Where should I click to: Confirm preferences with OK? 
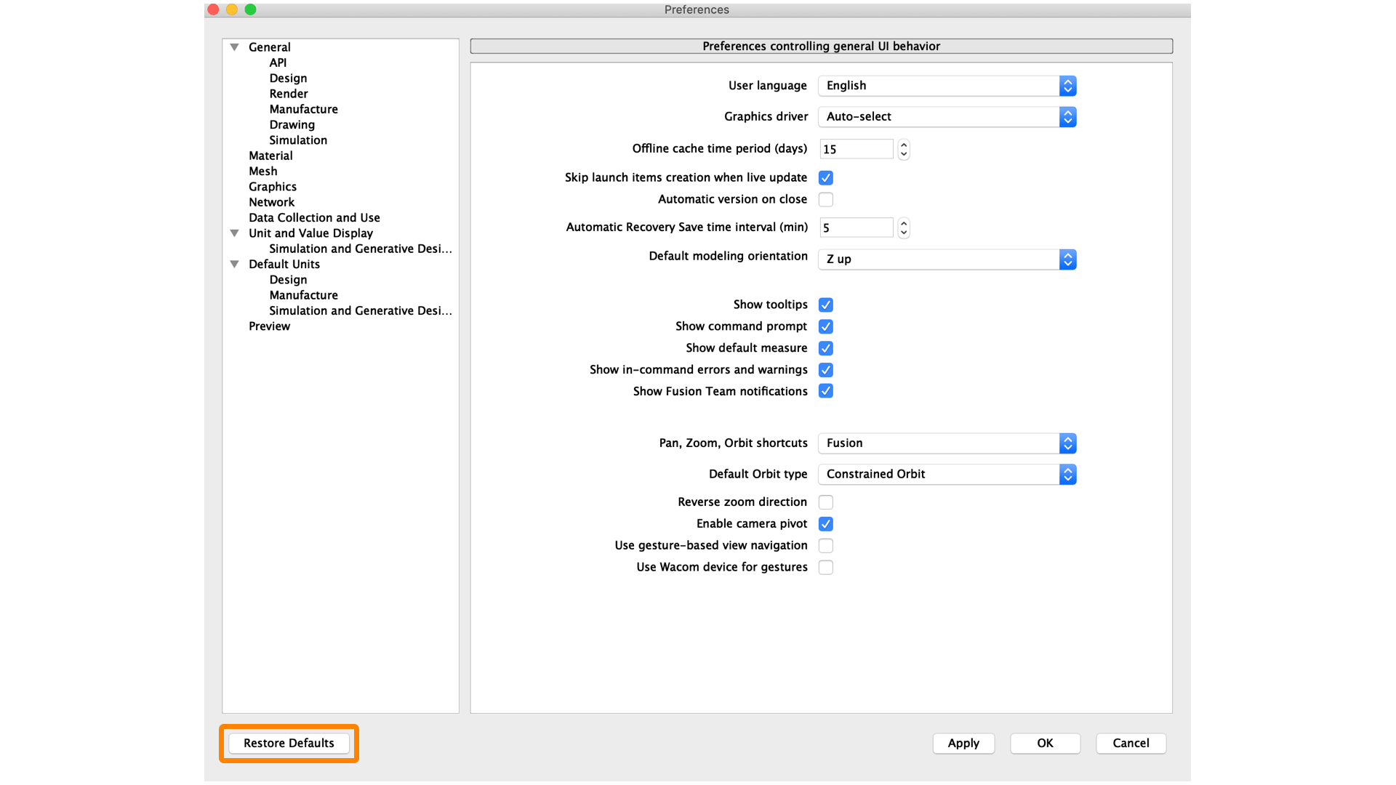[1045, 743]
